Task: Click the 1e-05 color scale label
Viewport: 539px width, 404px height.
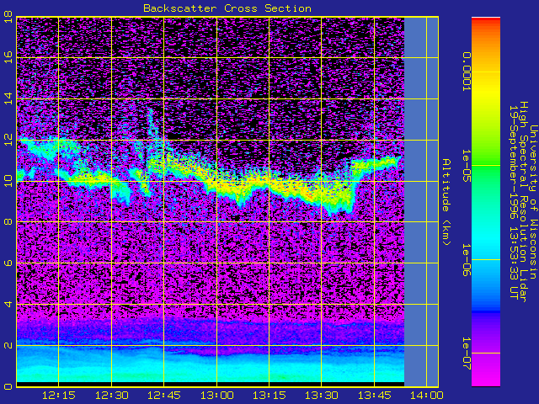Action: tap(466, 166)
